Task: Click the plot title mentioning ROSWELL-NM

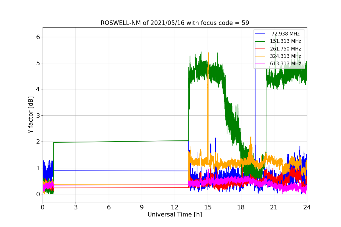Action: tap(175, 23)
